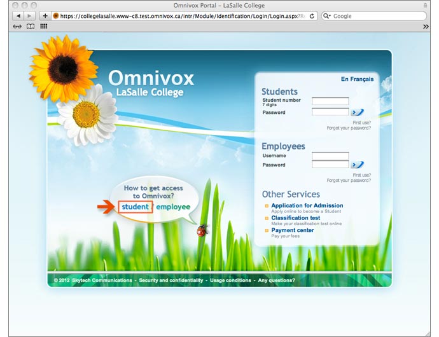Open Application for Admission link

(307, 205)
